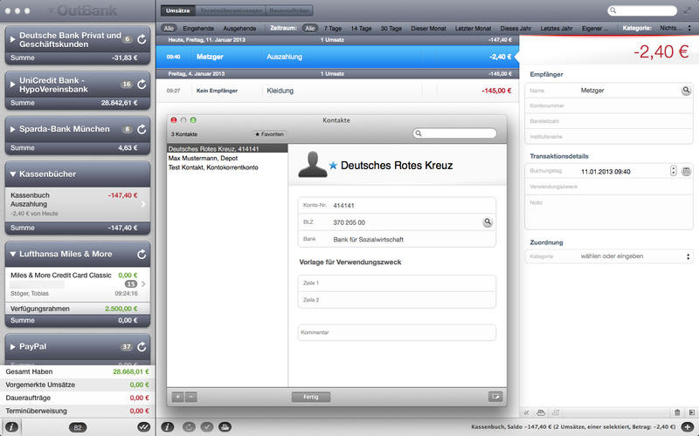Select the Metzger Auszahlung transaction

(337, 57)
